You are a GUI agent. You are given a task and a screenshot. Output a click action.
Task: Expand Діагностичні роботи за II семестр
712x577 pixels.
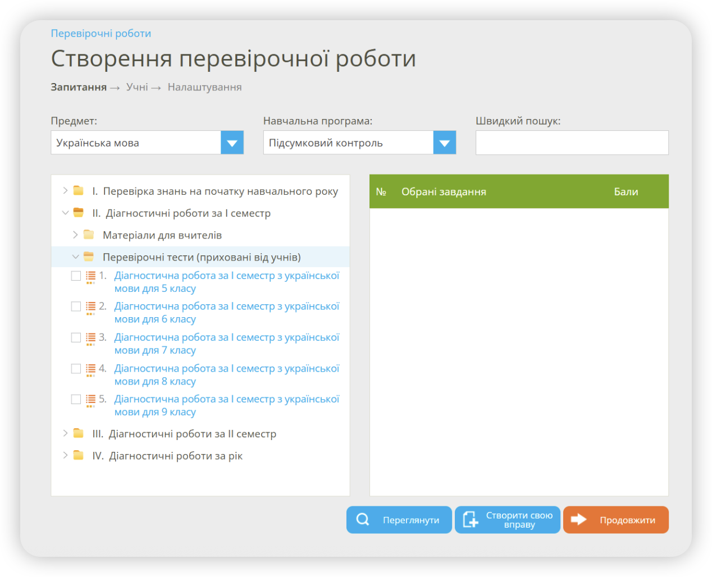(x=65, y=433)
